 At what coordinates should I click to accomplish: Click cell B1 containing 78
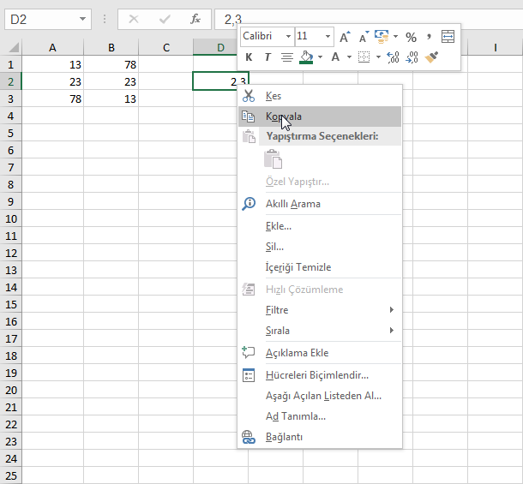coord(111,64)
